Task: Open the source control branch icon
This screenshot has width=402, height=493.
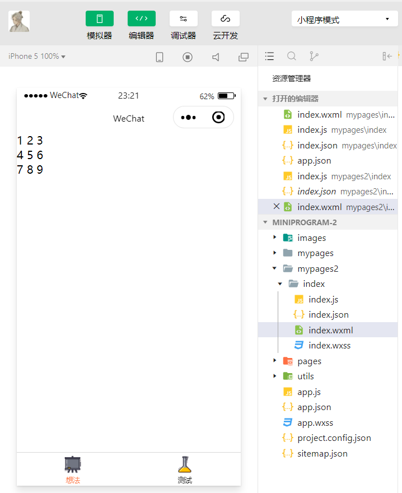Action: coord(314,56)
